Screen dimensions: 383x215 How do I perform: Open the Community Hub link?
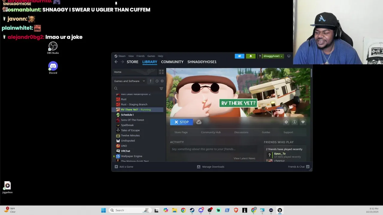point(211,132)
